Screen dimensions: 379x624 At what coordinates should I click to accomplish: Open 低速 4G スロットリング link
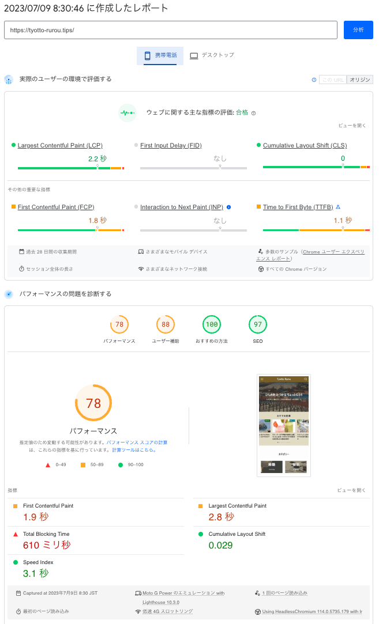tap(167, 611)
